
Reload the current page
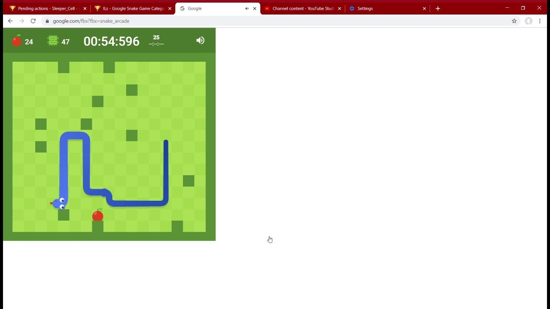pos(33,21)
